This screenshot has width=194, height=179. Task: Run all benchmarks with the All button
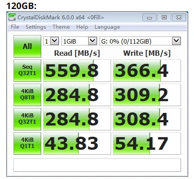point(27,46)
